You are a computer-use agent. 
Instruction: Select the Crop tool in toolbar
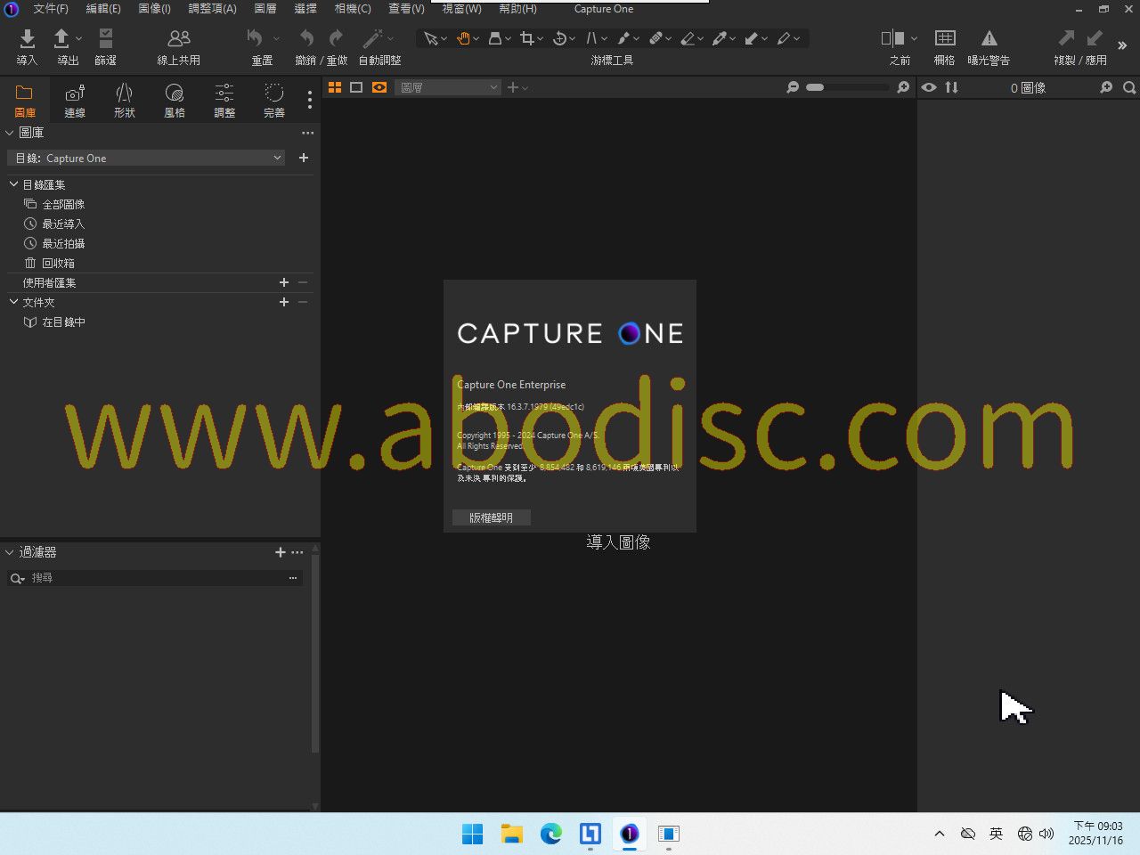(526, 38)
